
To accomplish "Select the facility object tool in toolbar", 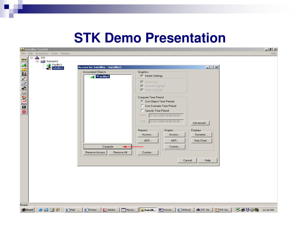I will (24, 65).
